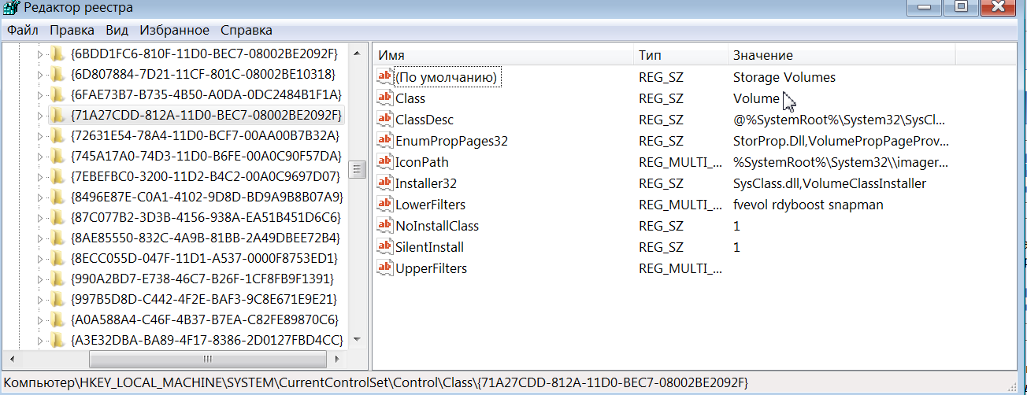Click folder icon of {6D807884-7D21-11CF-801C-08002BE10318}
Image resolution: width=1027 pixels, height=395 pixels.
(x=57, y=75)
